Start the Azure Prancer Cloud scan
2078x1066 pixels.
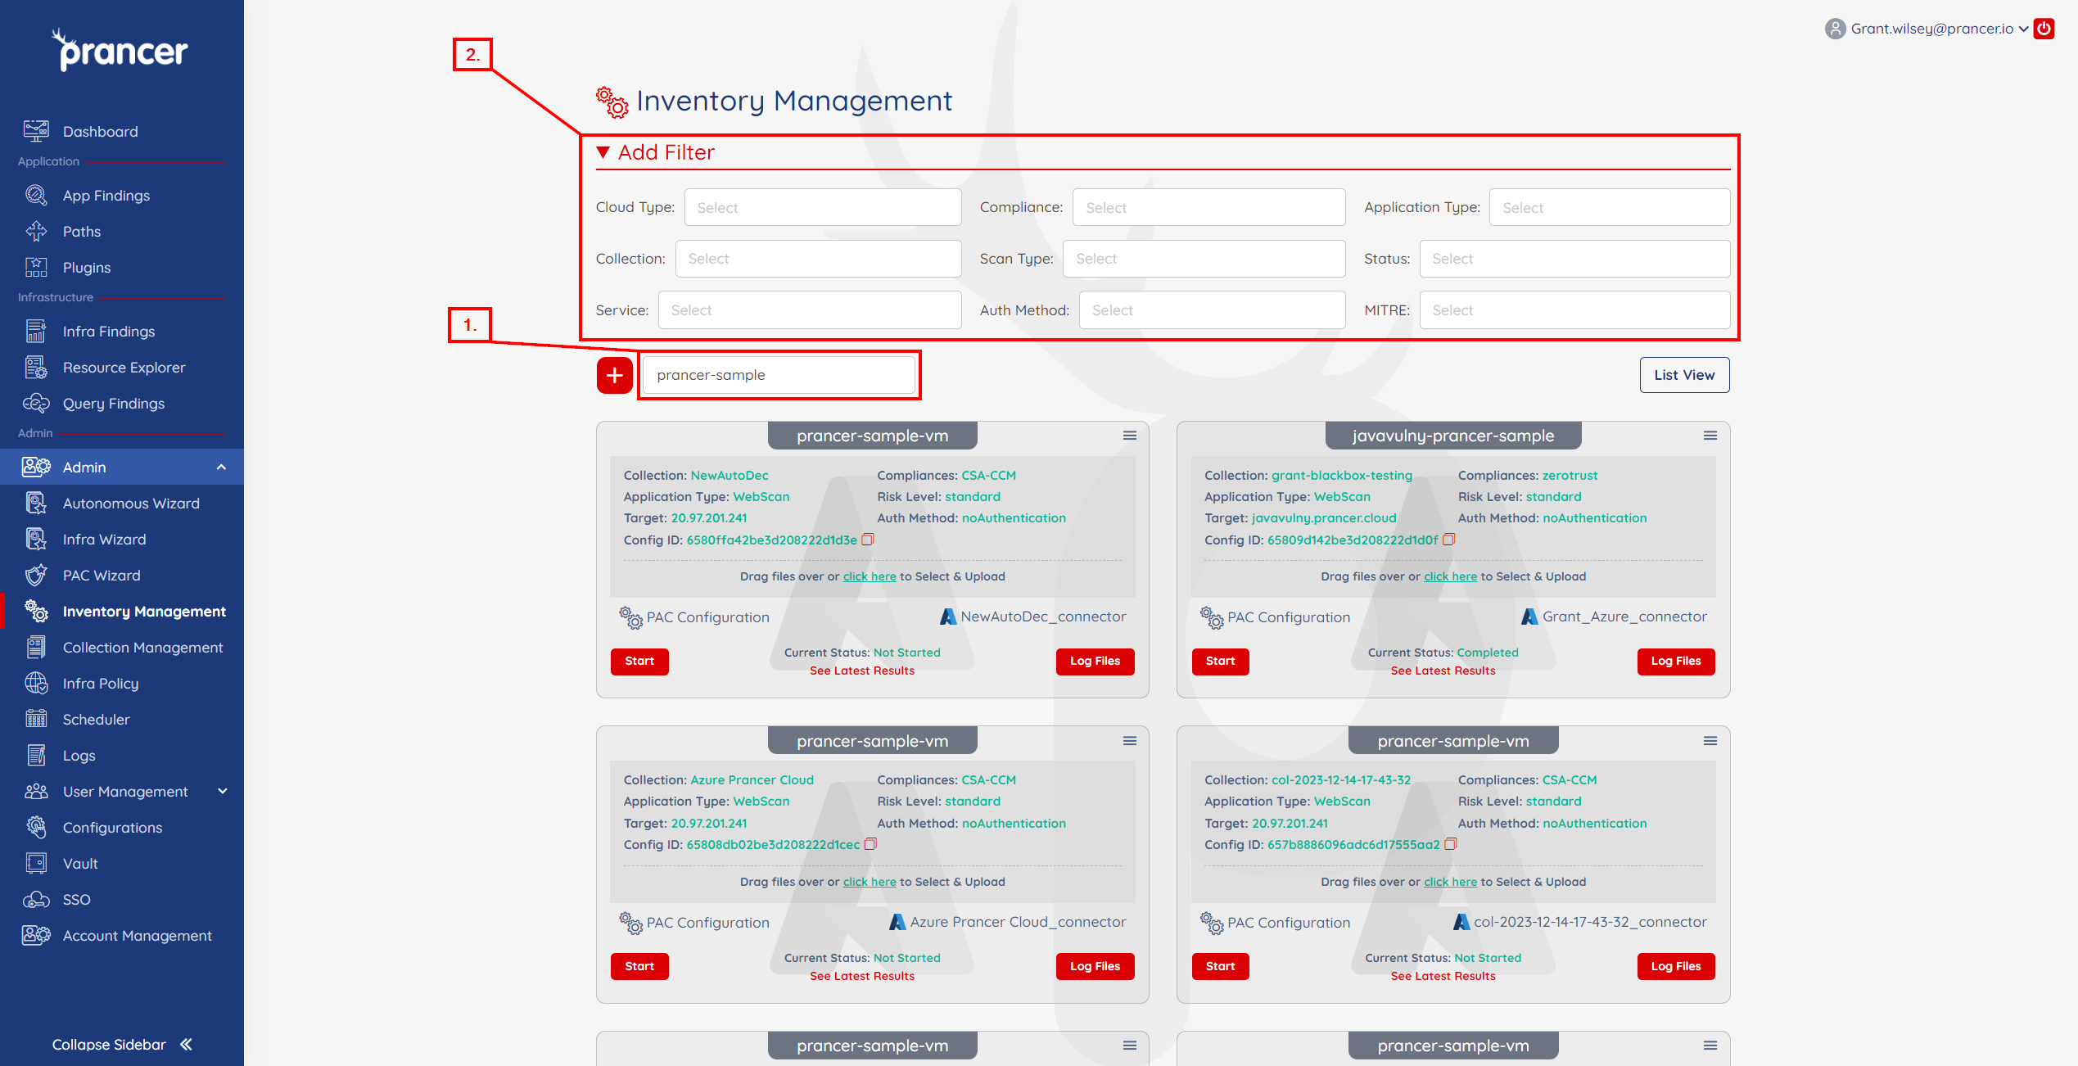(639, 966)
